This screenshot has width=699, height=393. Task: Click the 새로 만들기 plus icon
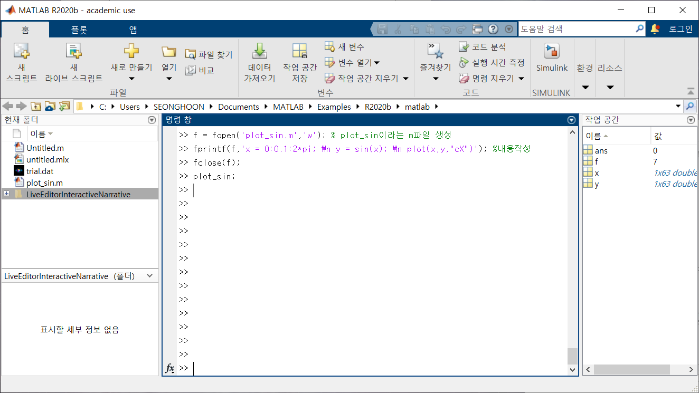(131, 51)
